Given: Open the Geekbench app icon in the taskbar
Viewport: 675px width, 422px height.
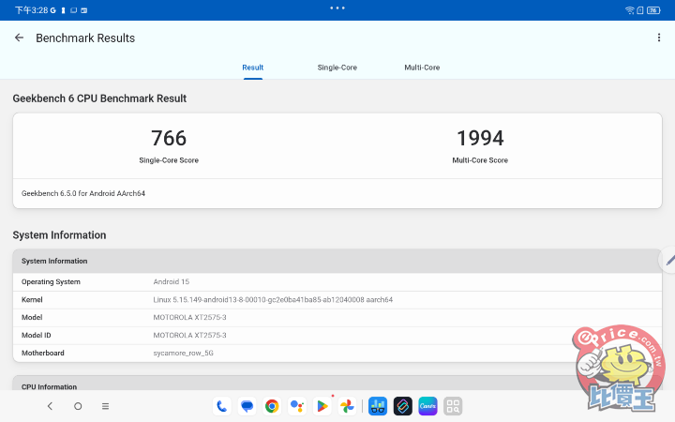Looking at the screenshot, I should coord(378,406).
